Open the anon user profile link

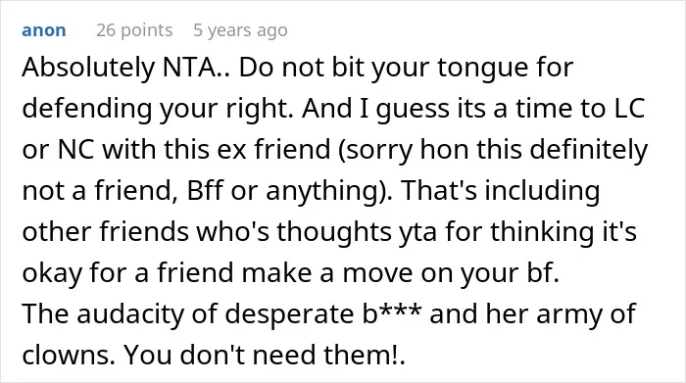(44, 30)
